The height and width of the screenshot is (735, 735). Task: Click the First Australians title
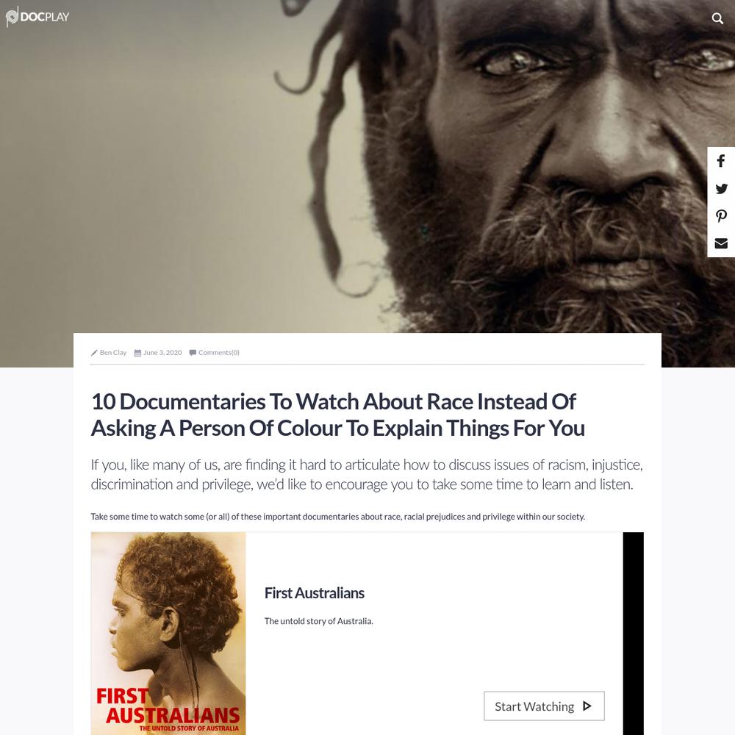pyautogui.click(x=314, y=593)
